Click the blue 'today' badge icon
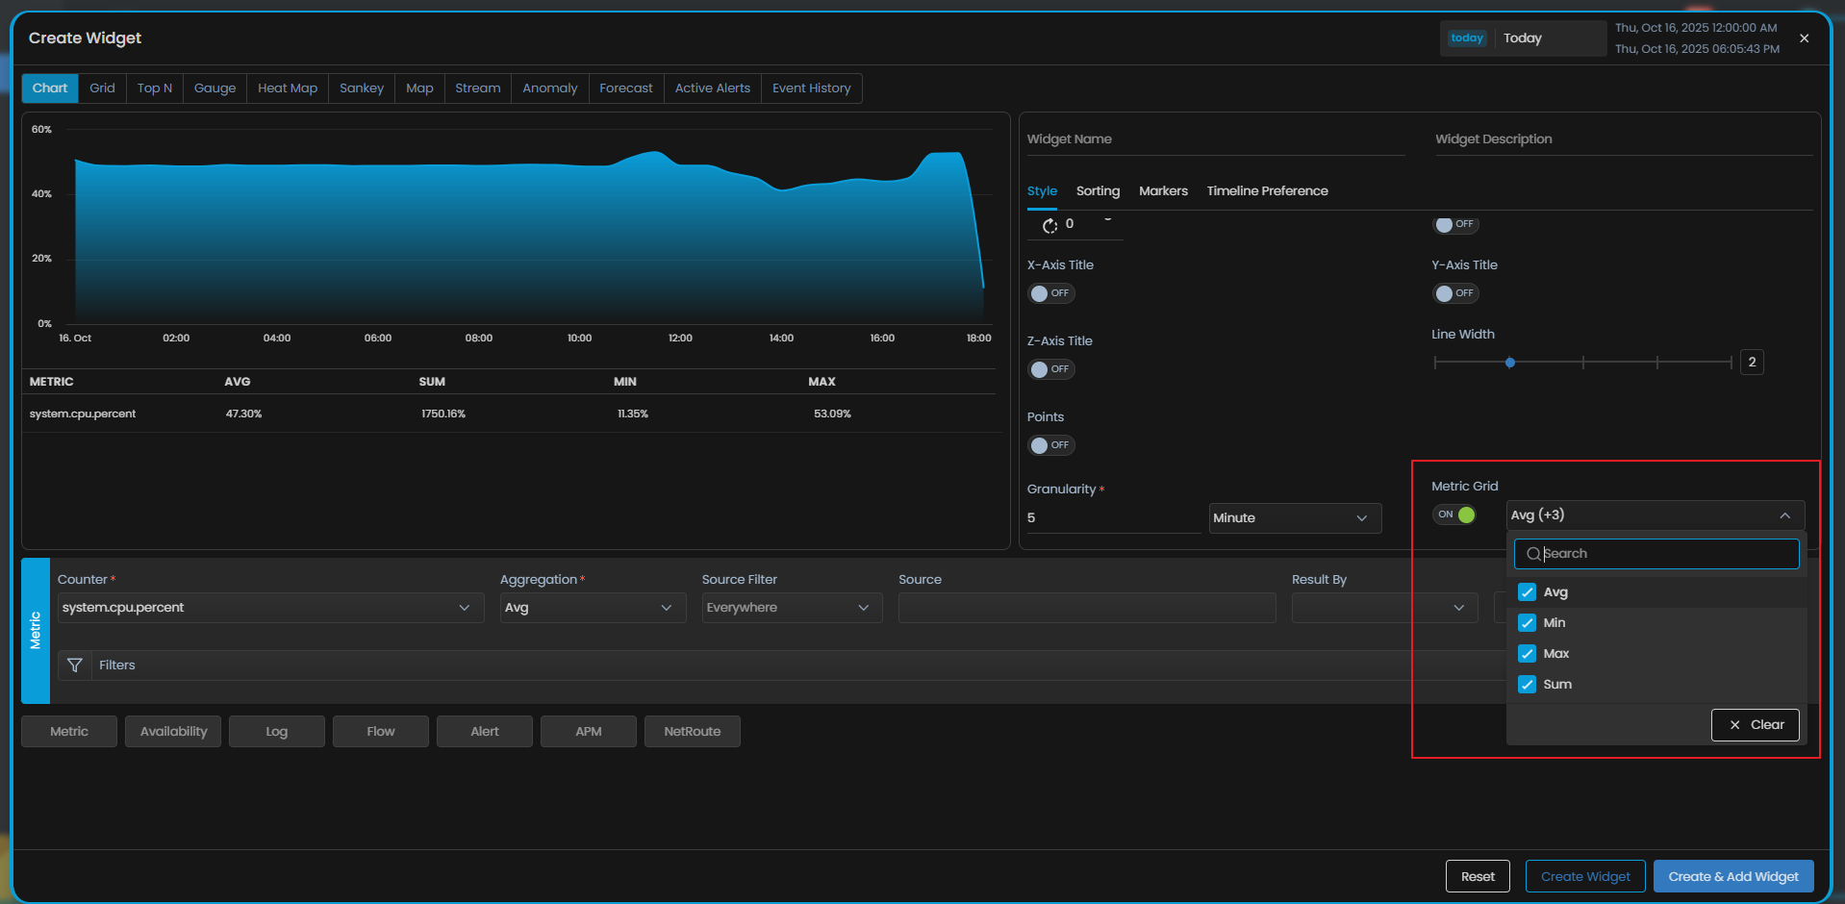The image size is (1845, 904). pos(1467,38)
